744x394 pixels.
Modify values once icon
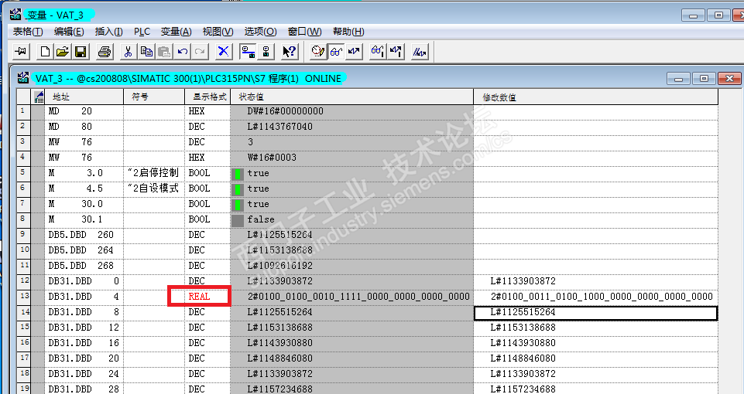(x=396, y=51)
